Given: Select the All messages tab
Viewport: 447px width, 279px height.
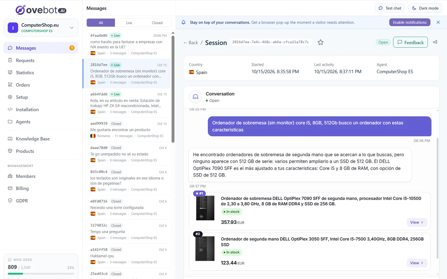Looking at the screenshot, I should click(101, 23).
